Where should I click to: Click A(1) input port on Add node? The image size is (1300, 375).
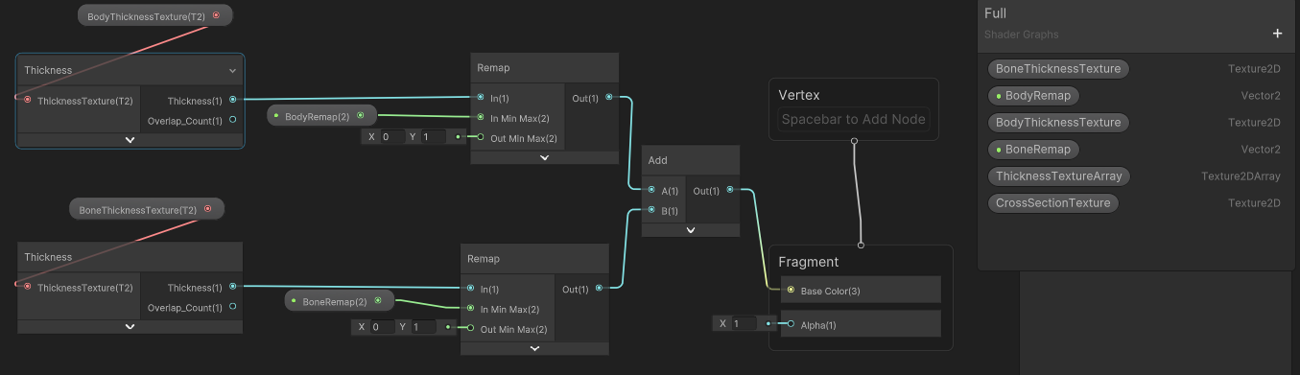(652, 190)
